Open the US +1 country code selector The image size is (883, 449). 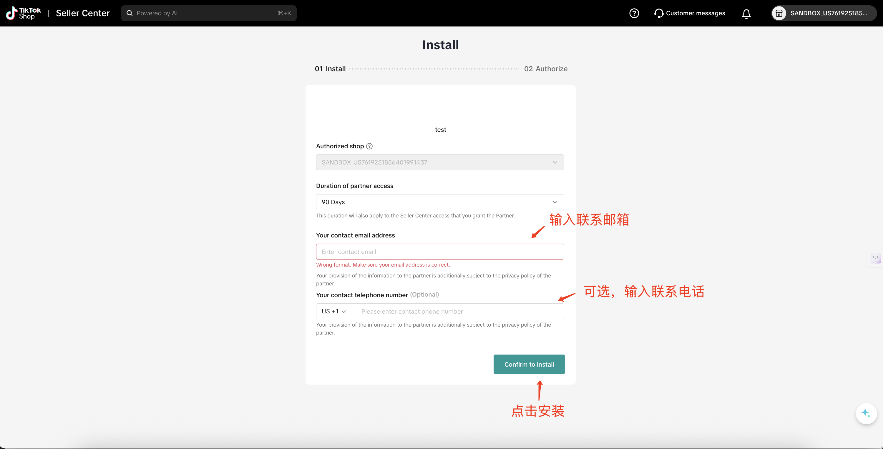[334, 311]
